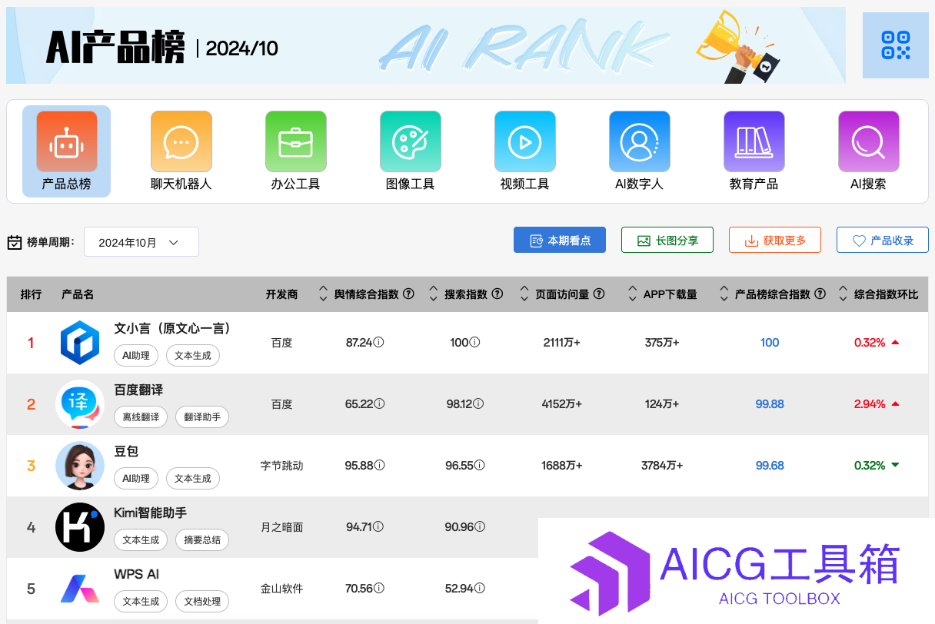Click info icon beside 95.88 value
Viewport: 935px width, 624px height.
pyautogui.click(x=379, y=466)
